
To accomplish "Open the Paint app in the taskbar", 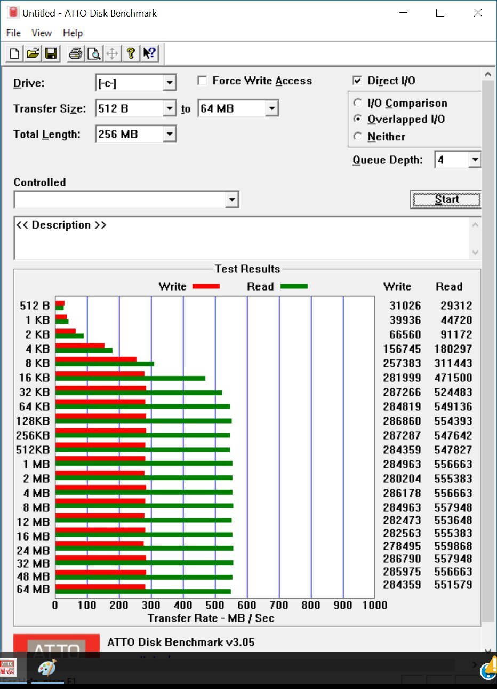I will click(x=47, y=668).
